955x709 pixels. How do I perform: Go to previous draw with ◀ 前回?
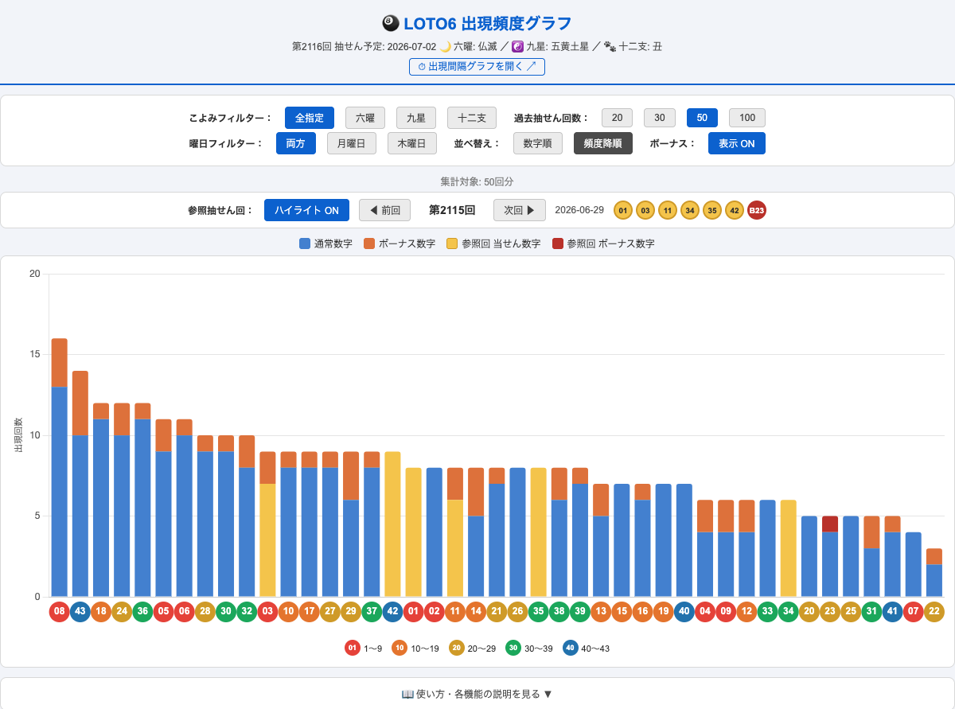click(385, 210)
